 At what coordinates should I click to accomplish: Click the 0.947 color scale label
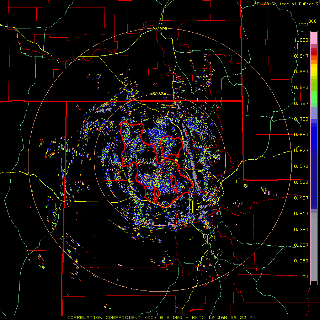(301, 56)
